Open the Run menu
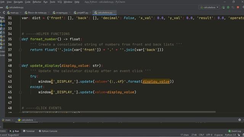This screenshot has height=137, width=244. click(45, 2)
